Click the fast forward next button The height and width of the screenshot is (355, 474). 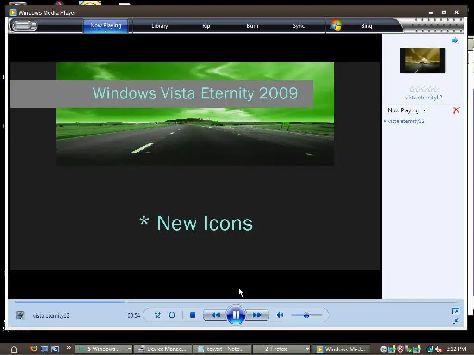pos(256,315)
